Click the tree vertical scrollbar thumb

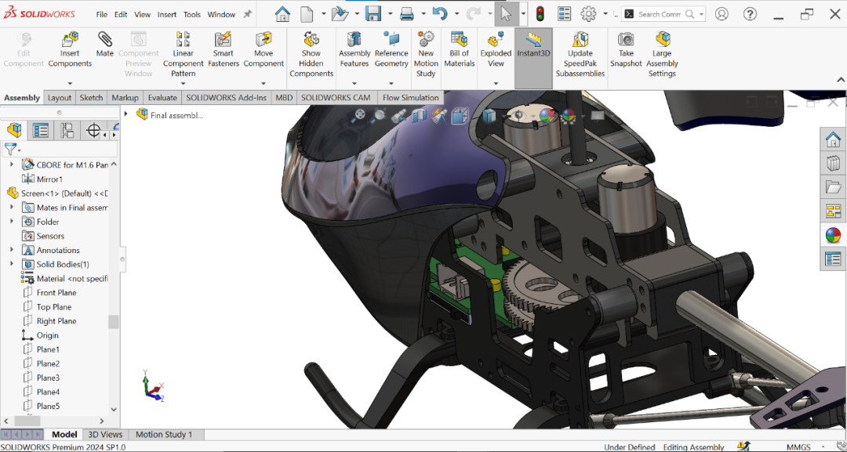click(x=114, y=321)
